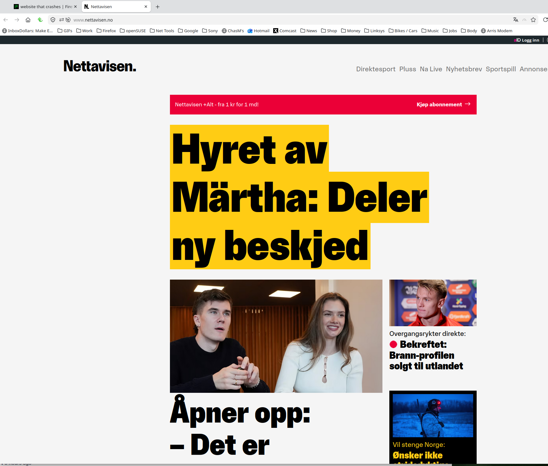Open the Direktesport menu item
This screenshot has height=466, width=548.
click(x=376, y=69)
